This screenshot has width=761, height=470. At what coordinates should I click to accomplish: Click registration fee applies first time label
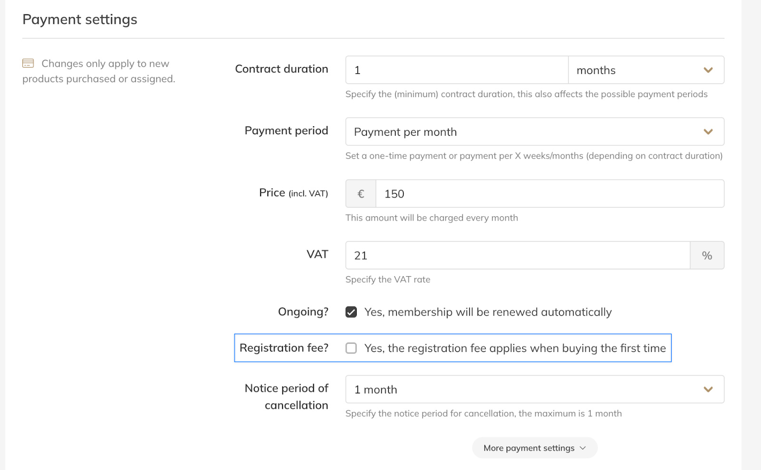click(515, 349)
